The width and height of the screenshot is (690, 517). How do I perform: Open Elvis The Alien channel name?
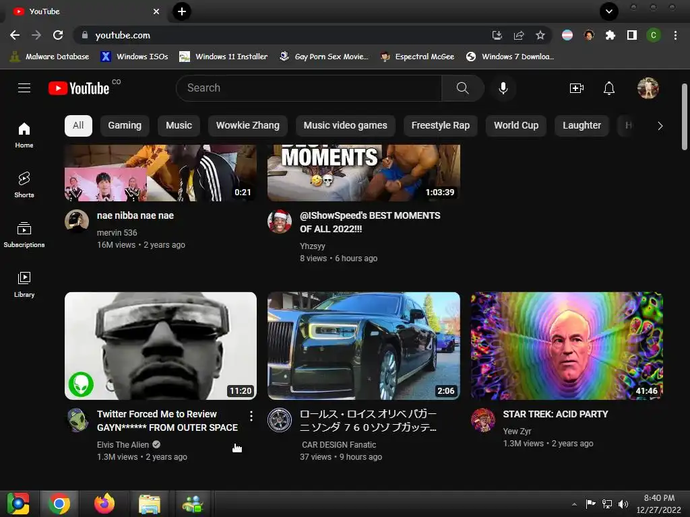[123, 444]
